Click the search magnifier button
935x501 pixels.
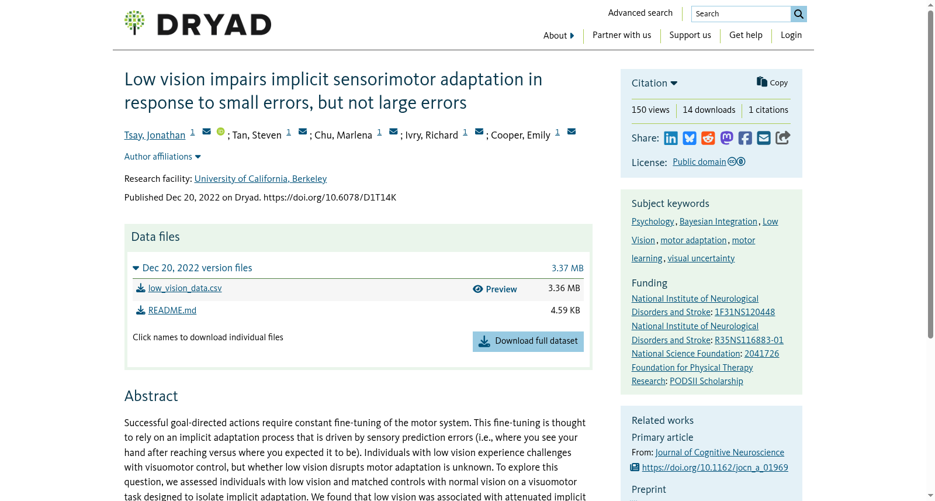click(x=799, y=14)
